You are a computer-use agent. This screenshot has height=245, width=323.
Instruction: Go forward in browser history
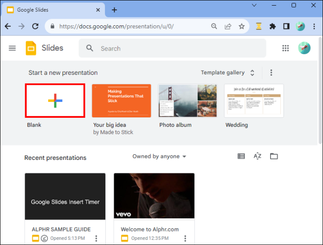(x=22, y=26)
